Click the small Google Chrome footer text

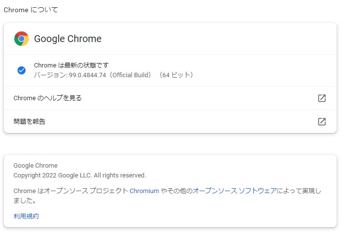pyautogui.click(x=35, y=166)
